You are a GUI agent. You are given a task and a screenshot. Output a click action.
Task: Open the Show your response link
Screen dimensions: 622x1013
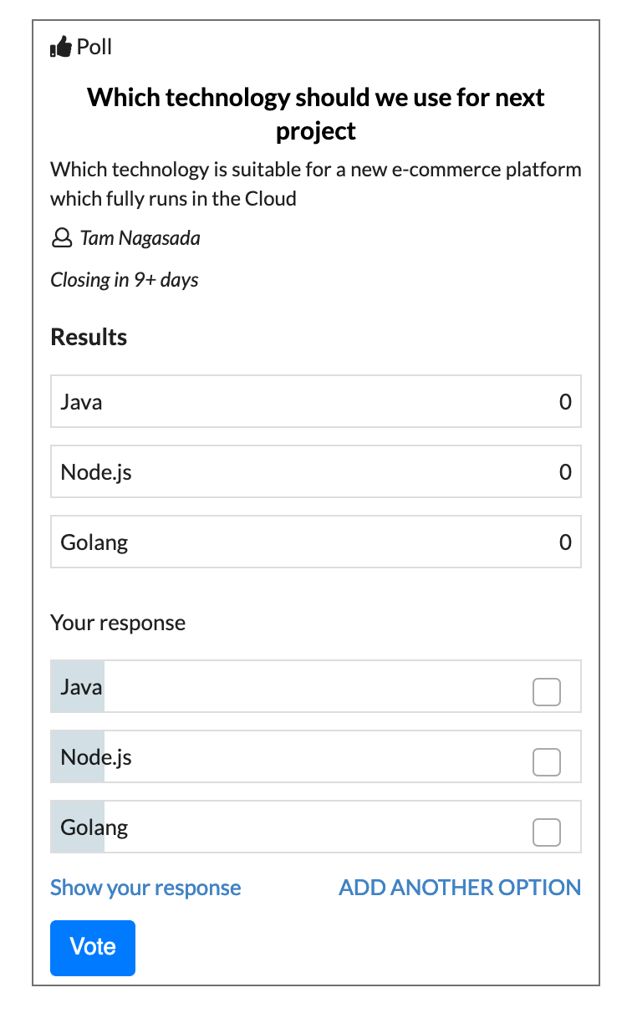point(145,888)
